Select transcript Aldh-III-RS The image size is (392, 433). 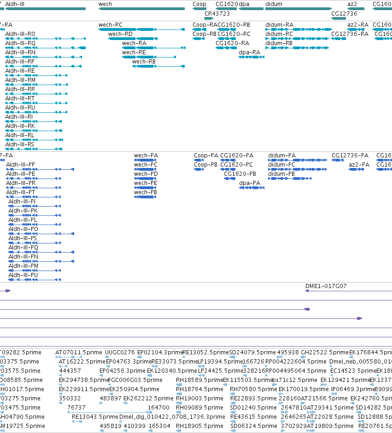click(34, 149)
